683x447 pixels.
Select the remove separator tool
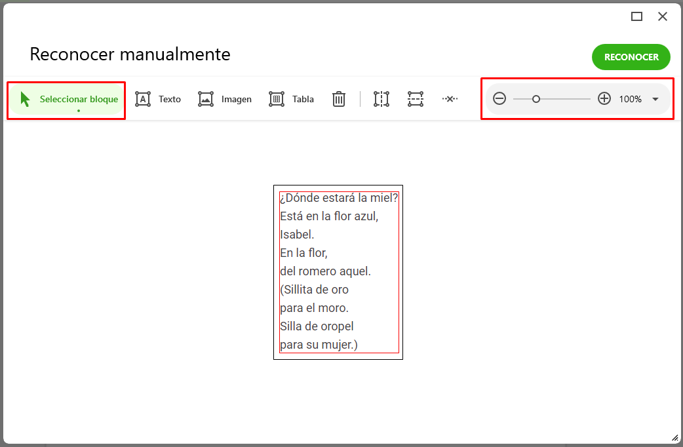(450, 100)
